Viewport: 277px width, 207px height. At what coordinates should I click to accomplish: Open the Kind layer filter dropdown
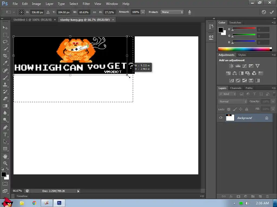(x=227, y=94)
